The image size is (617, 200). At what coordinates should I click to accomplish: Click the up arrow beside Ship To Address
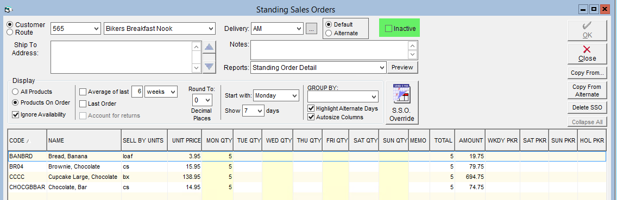[x=210, y=48]
